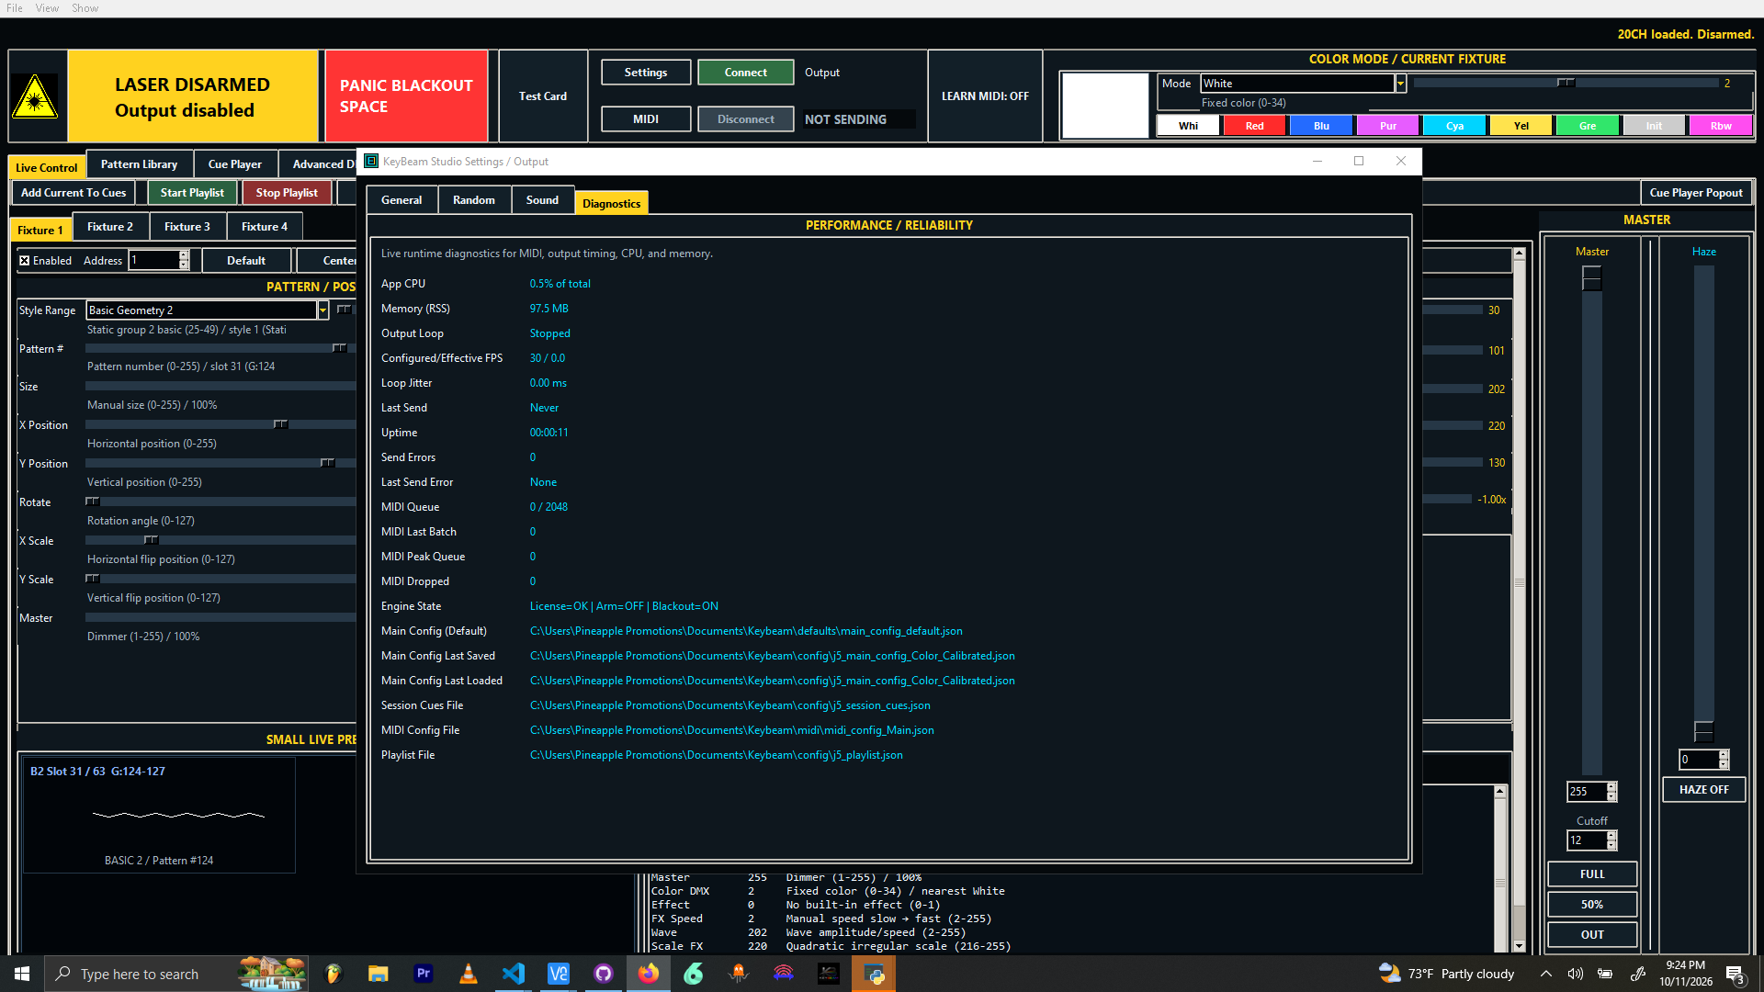The image size is (1764, 992).
Task: Click the Start Playlist button
Action: tap(192, 193)
